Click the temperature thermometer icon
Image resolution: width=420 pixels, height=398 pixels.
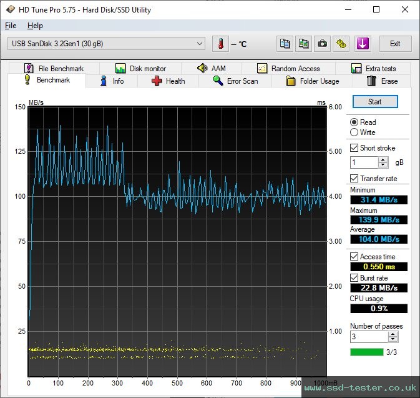click(220, 44)
